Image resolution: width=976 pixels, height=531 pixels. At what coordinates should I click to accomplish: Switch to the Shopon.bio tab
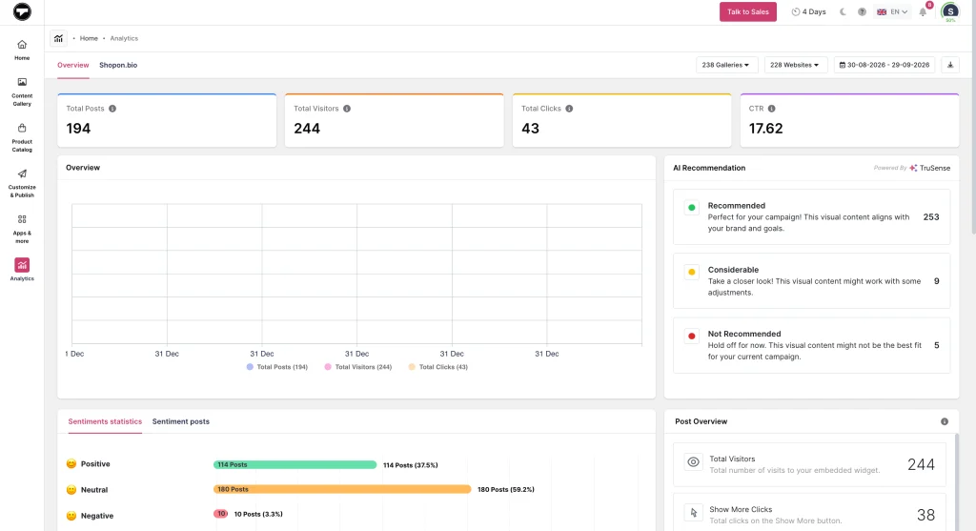pyautogui.click(x=118, y=65)
